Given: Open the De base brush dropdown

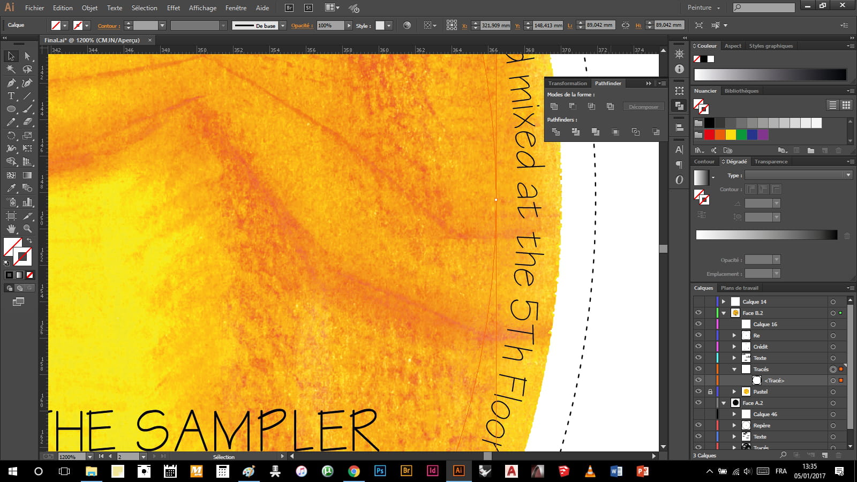Looking at the screenshot, I should [x=283, y=26].
